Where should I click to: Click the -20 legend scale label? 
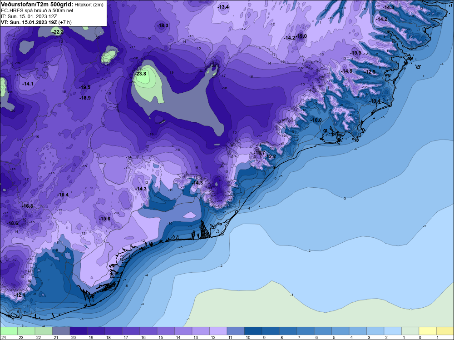73,337
